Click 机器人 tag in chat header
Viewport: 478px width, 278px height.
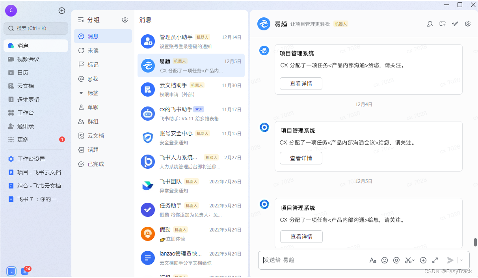pos(341,24)
